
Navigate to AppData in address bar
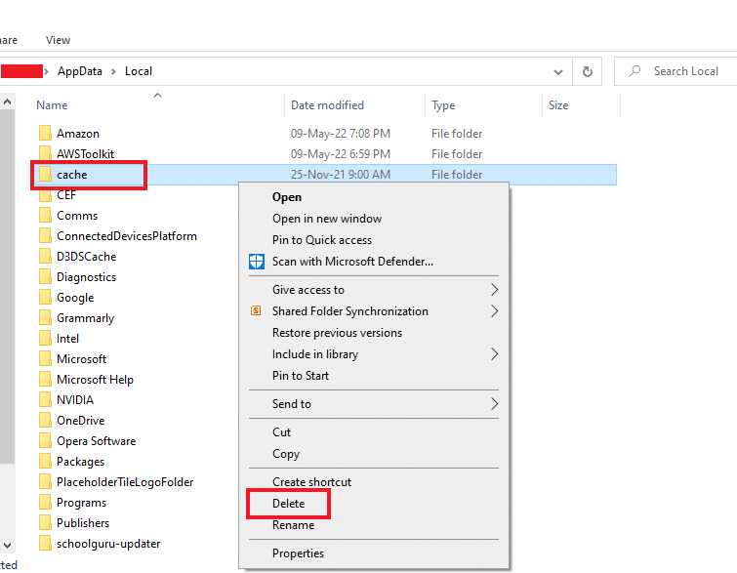[79, 71]
